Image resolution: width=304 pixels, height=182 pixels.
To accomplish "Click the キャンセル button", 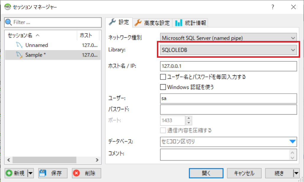I will click(244, 173).
